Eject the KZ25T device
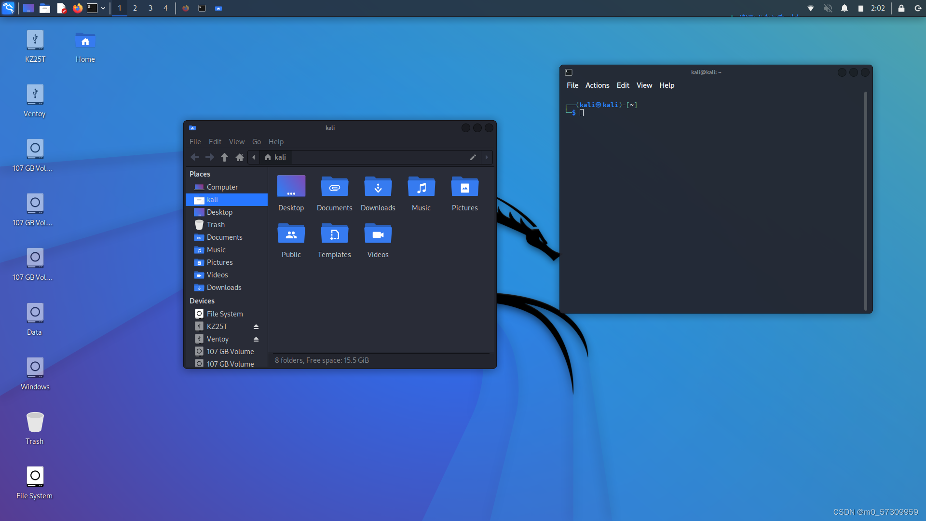The height and width of the screenshot is (521, 926). [x=256, y=327]
